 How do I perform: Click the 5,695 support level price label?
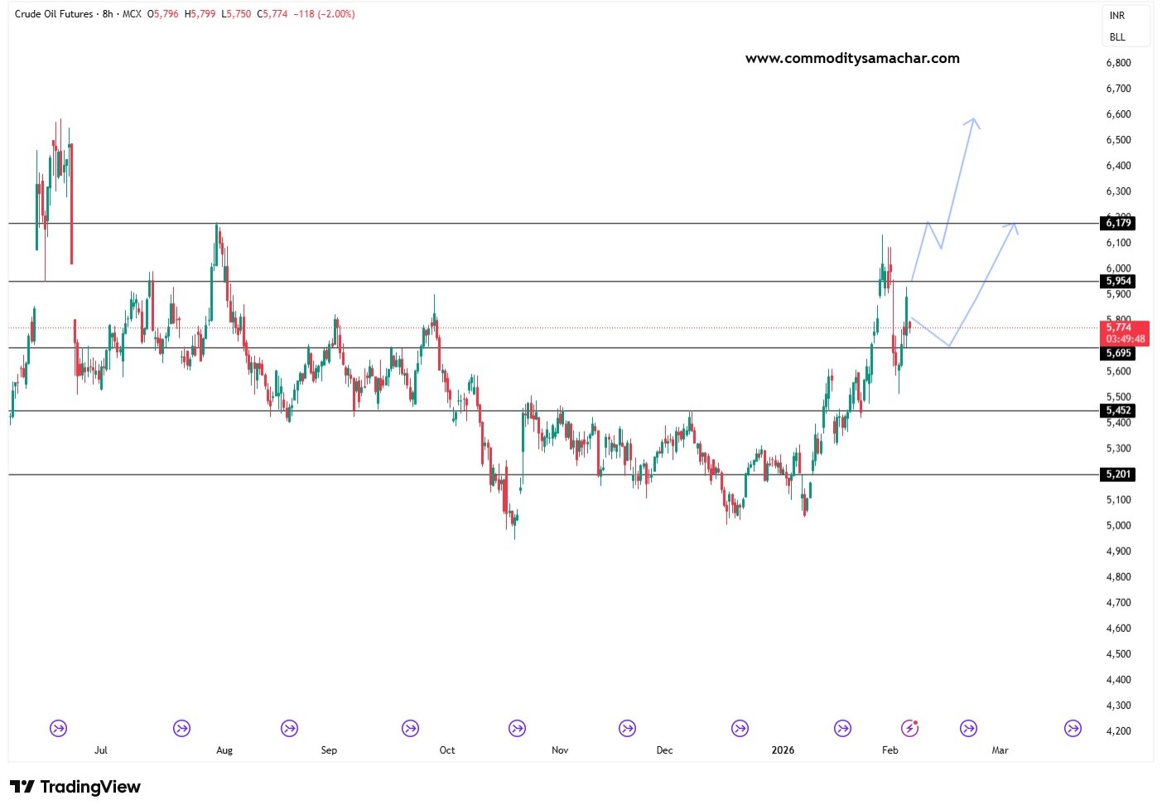(x=1118, y=354)
